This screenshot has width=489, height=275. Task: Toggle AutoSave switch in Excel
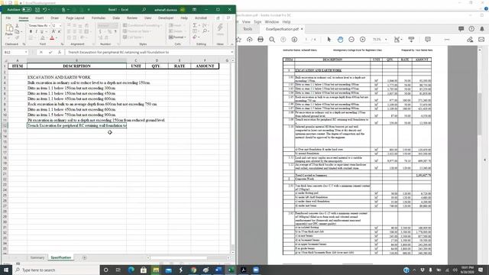(x=27, y=10)
